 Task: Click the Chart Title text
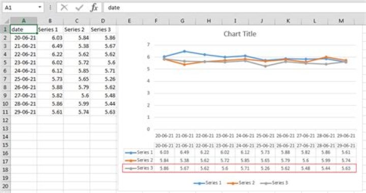click(x=240, y=34)
